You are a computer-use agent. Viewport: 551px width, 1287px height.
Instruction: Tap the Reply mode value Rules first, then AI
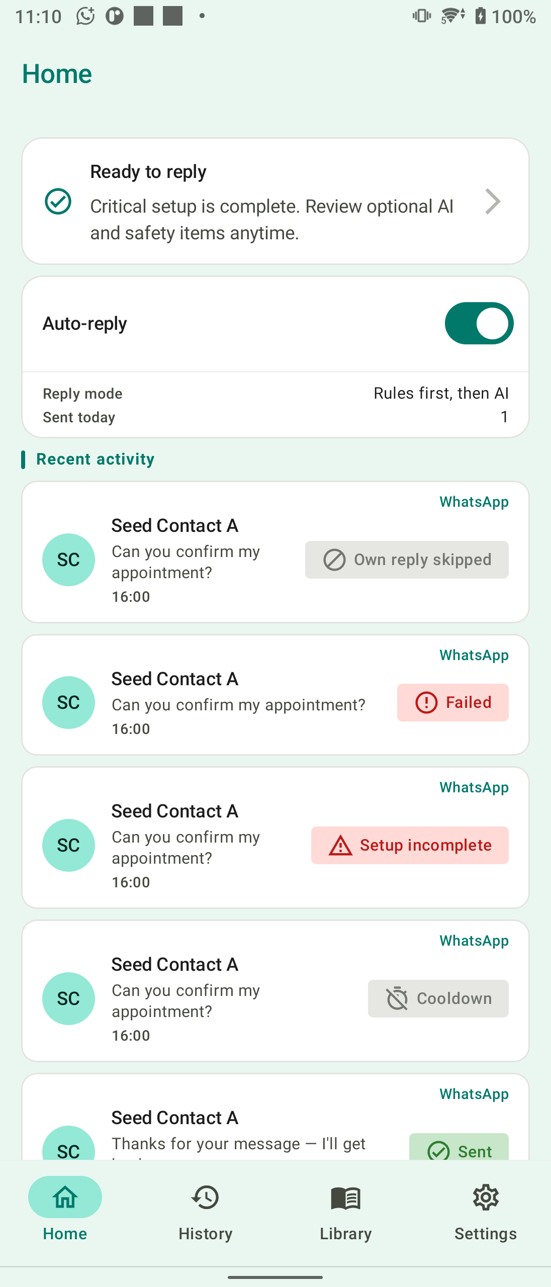(441, 393)
